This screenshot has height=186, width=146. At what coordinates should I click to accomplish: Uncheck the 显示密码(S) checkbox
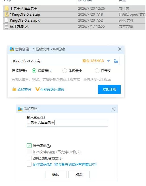(x=29, y=146)
